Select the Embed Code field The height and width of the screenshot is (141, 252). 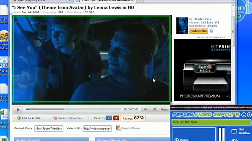pyautogui.click(x=49, y=128)
